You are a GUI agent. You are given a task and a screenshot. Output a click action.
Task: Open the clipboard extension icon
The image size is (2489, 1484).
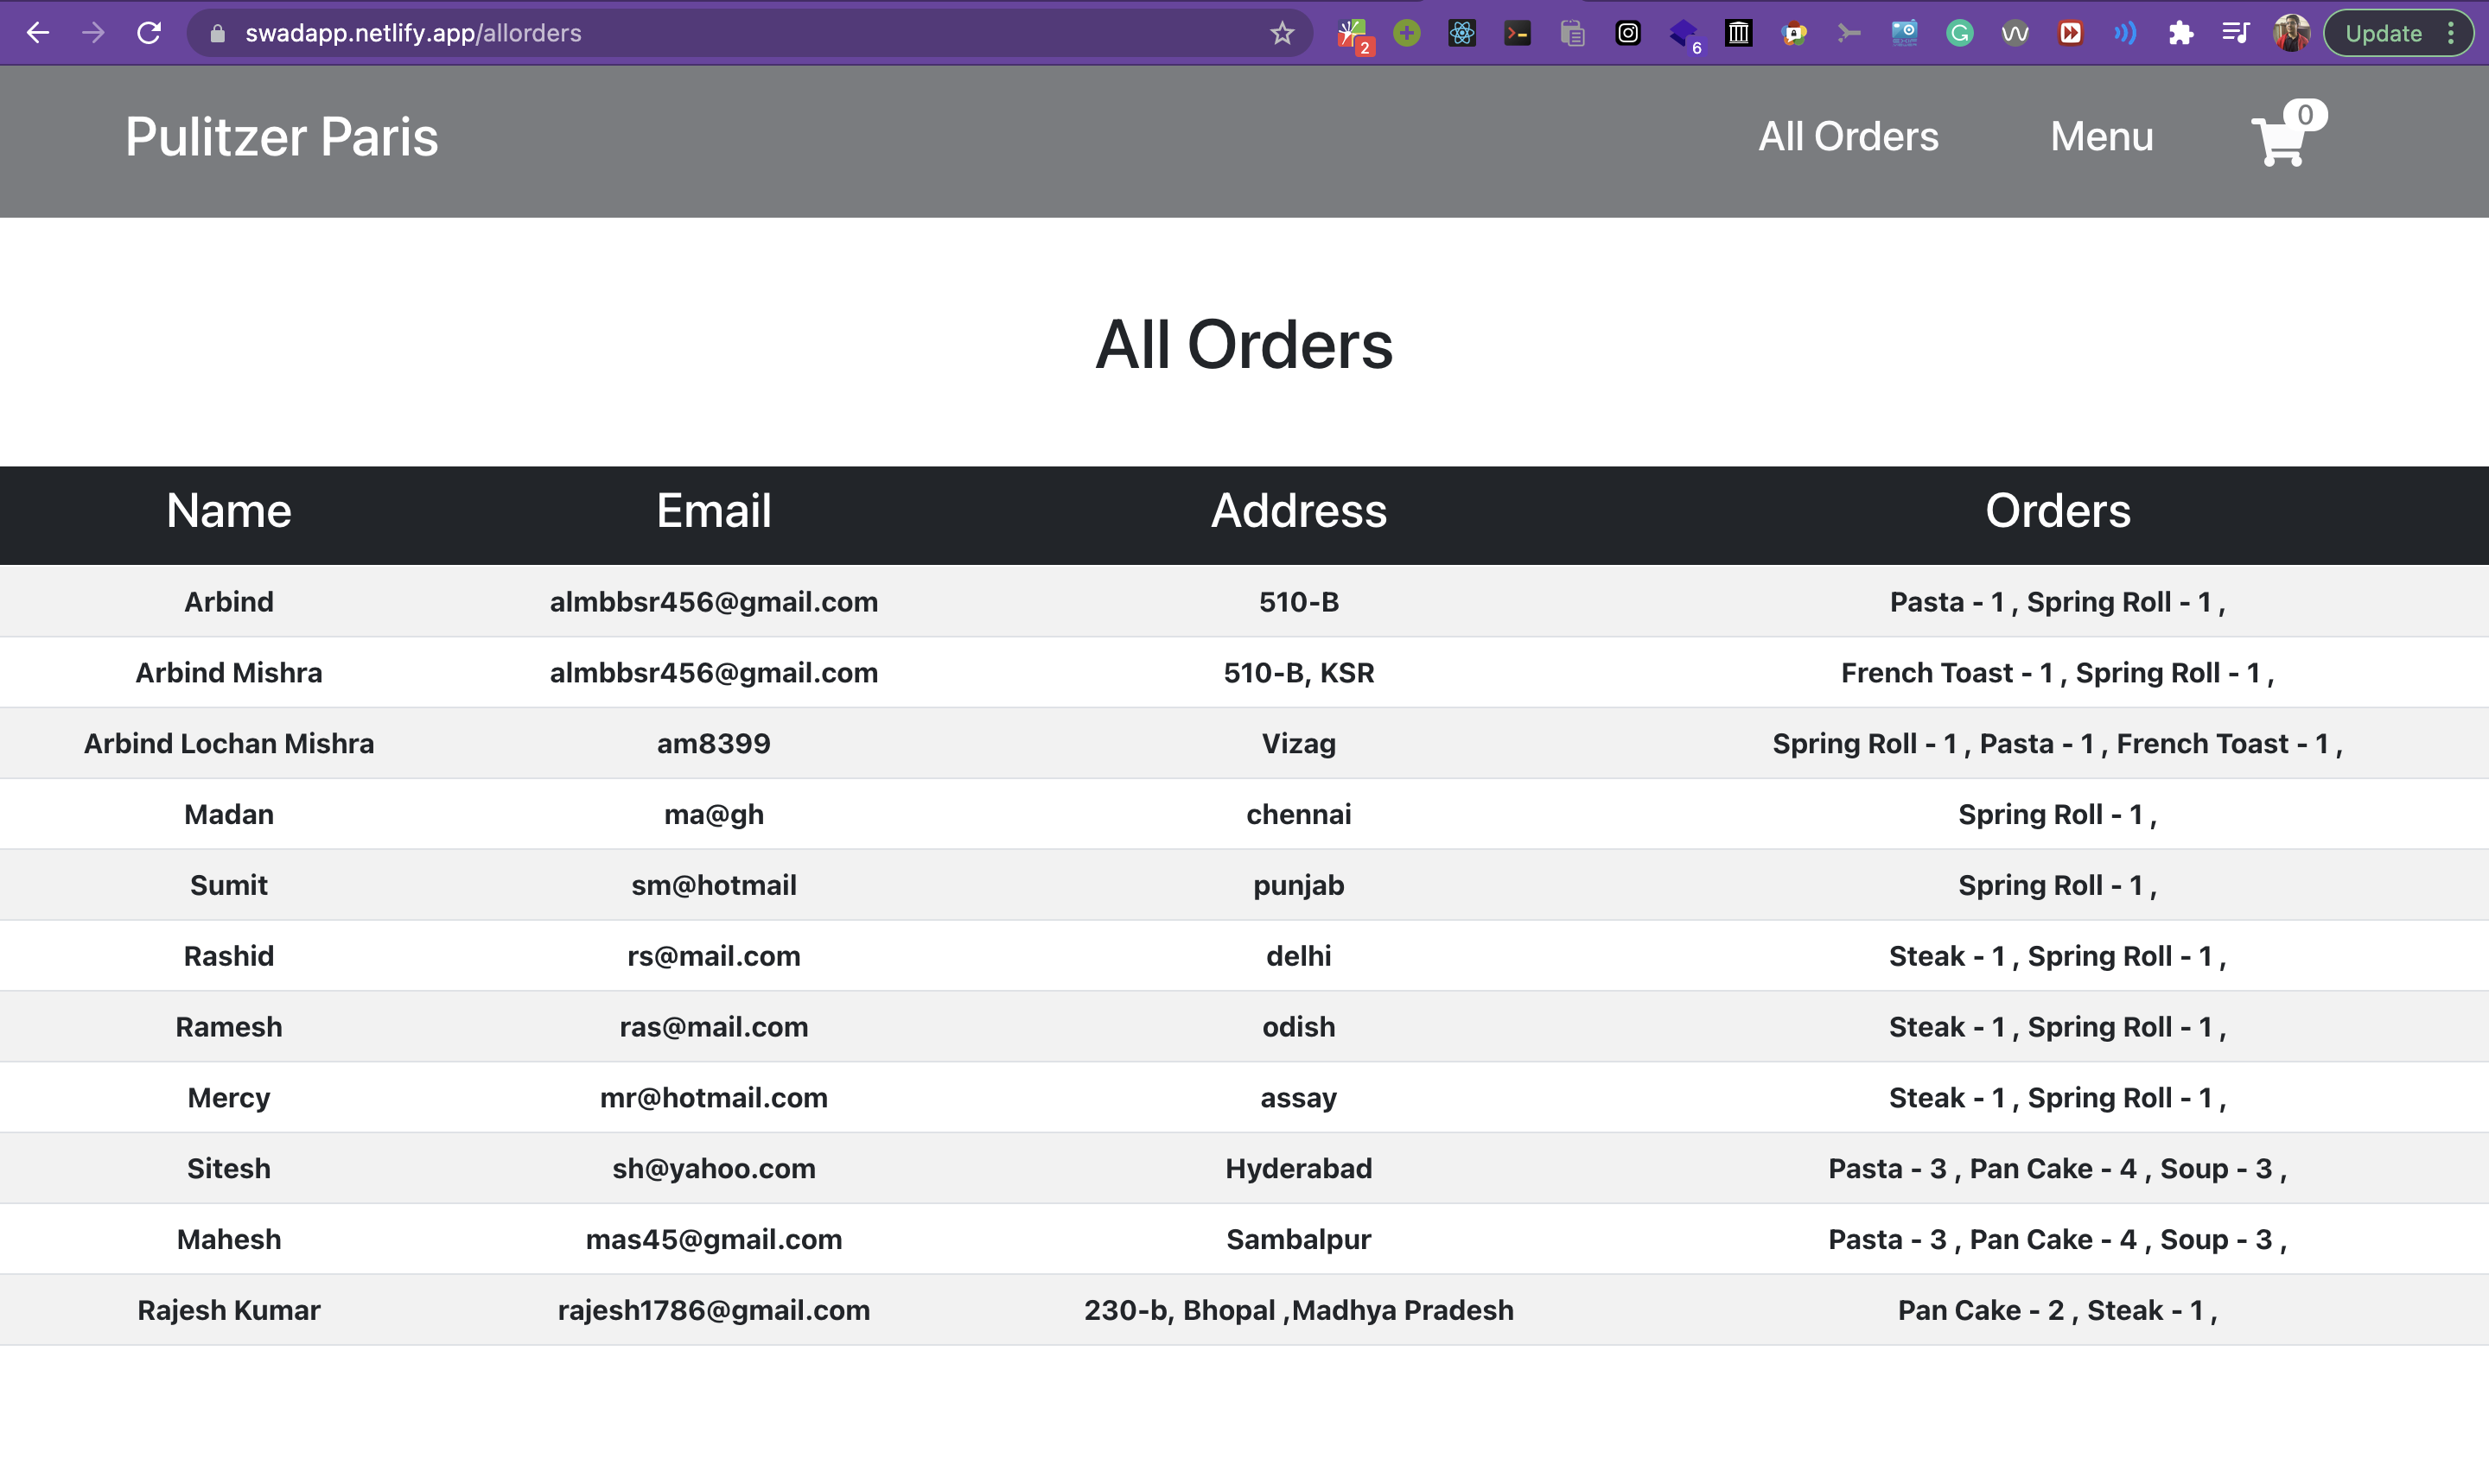coord(1572,33)
